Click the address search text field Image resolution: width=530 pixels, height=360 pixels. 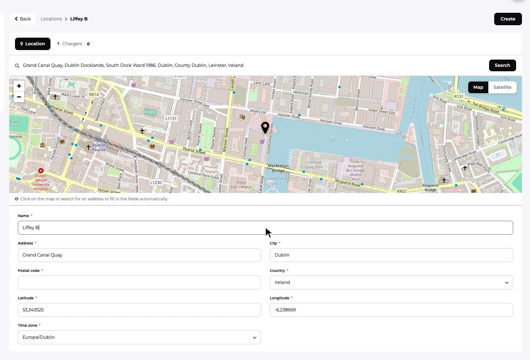(252, 65)
